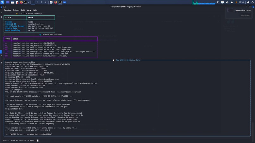Click the Registrar URL https://www.hostinger.com
Image resolution: width=255 pixels, height=143 pixels.
[x=34, y=66]
